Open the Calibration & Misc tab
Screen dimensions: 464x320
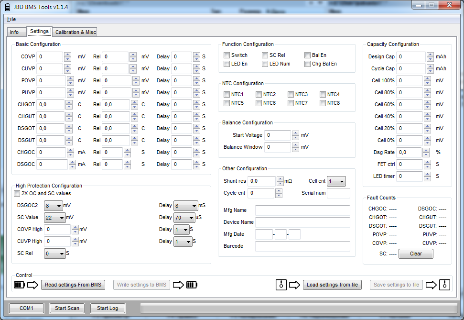coord(76,32)
